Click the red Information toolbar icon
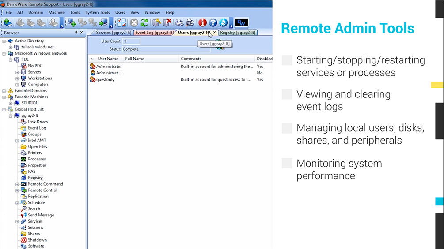The image size is (444, 249). [x=202, y=22]
